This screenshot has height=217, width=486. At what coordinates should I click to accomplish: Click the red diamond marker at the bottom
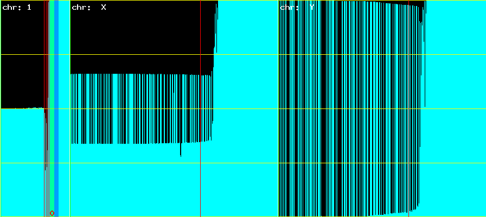(x=52, y=213)
